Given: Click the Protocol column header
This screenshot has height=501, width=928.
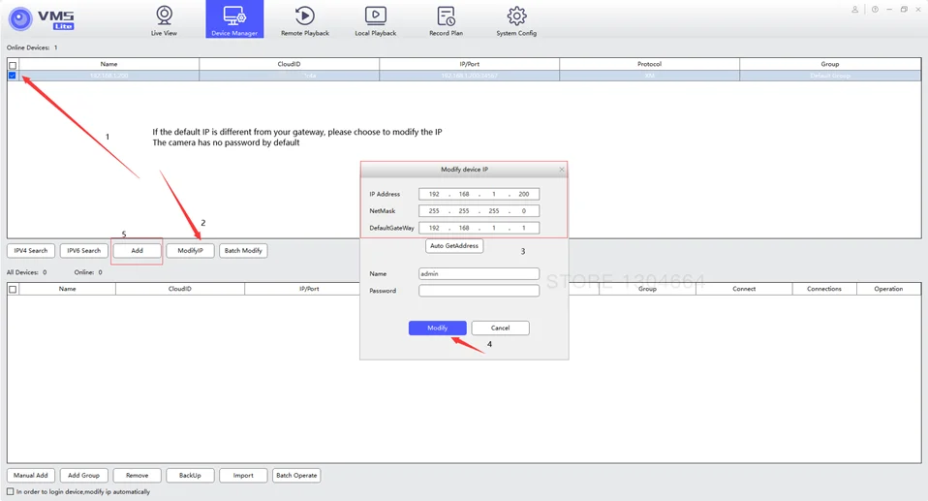Looking at the screenshot, I should click(649, 64).
